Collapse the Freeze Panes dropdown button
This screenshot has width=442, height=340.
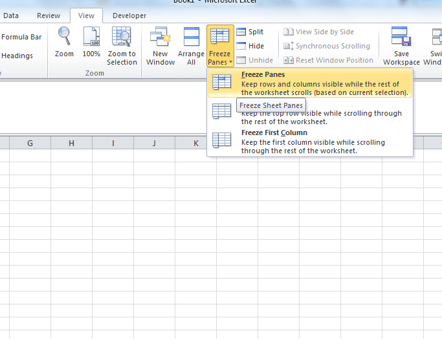(220, 46)
